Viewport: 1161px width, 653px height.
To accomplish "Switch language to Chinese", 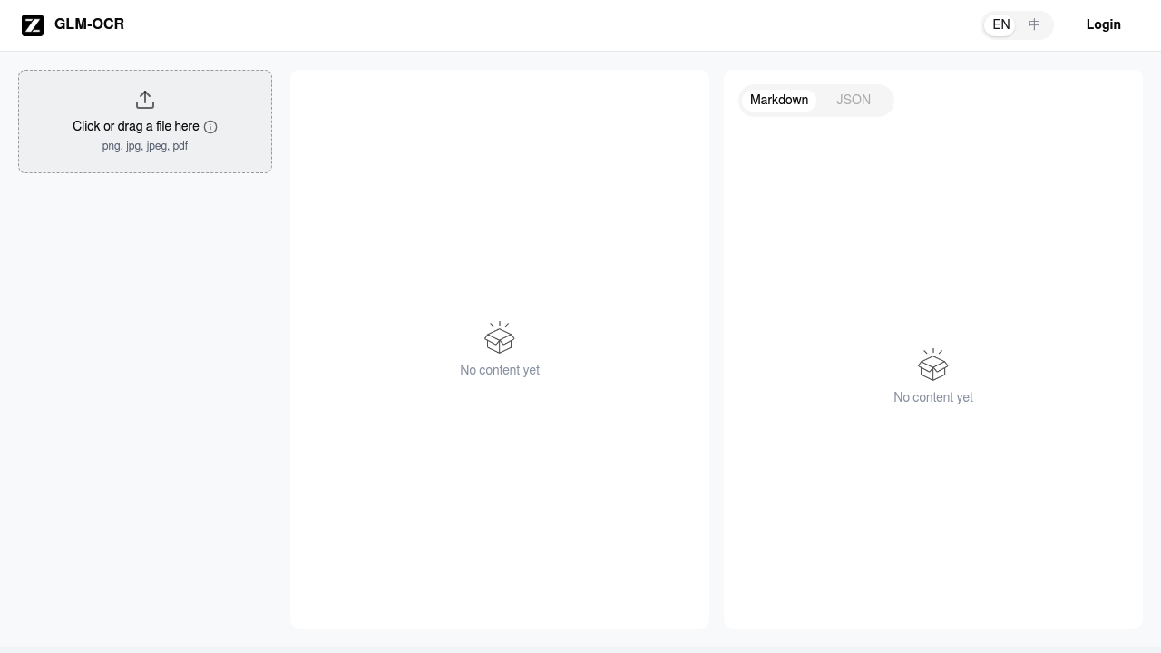I will 1034,24.
